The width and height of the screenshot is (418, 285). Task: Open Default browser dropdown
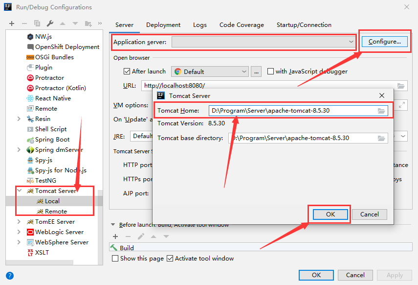[x=210, y=71]
